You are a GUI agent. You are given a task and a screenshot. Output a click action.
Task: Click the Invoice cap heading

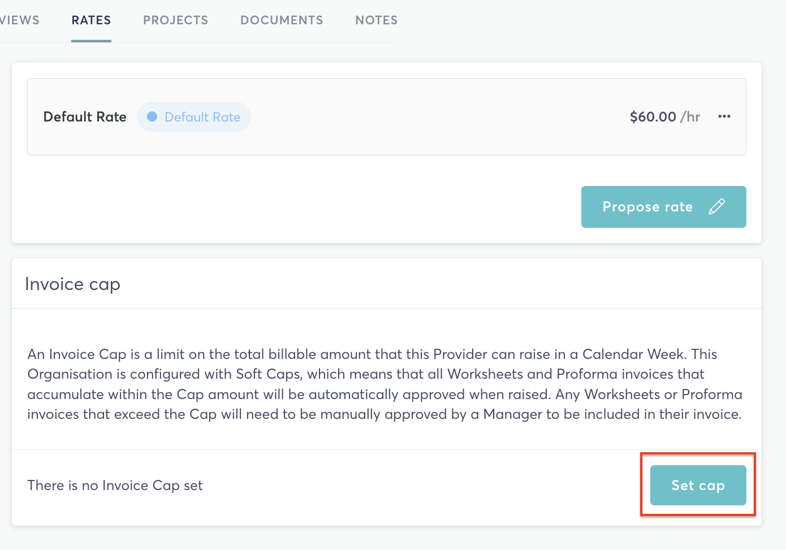coord(72,284)
